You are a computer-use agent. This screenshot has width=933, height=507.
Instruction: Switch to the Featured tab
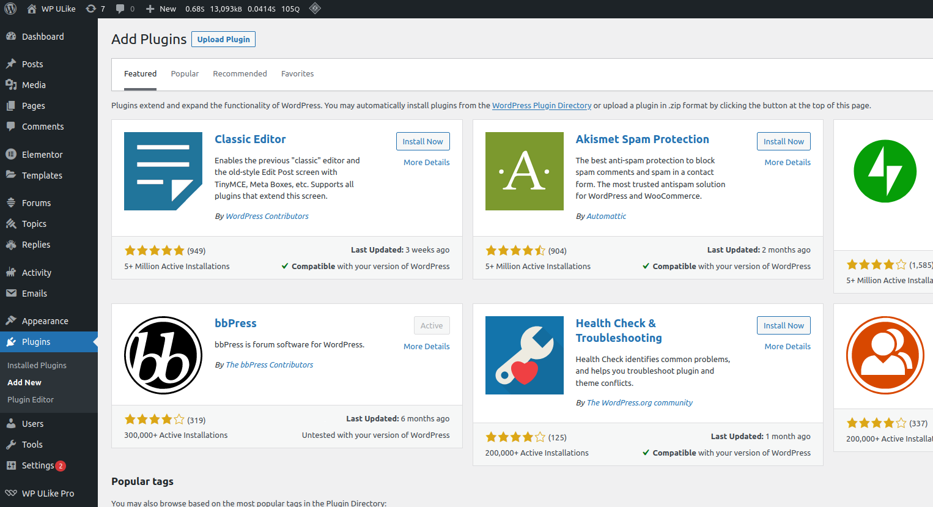pos(140,73)
